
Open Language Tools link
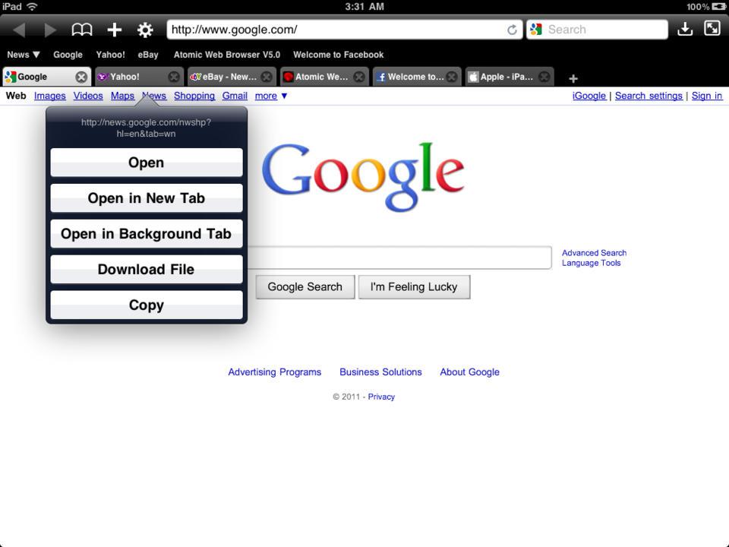591,263
